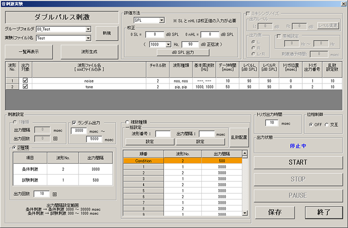Click the 試験刺激 波形No. cell

tap(63, 180)
